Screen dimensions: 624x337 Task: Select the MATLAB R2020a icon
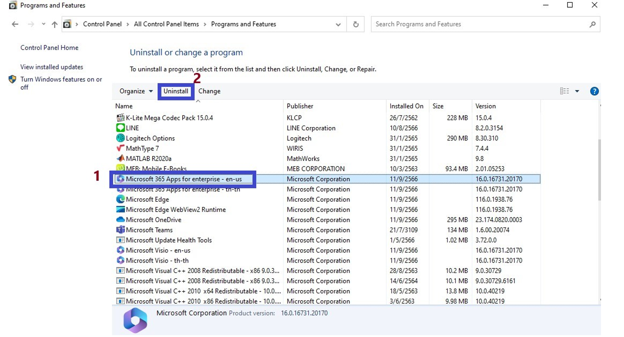click(x=120, y=159)
